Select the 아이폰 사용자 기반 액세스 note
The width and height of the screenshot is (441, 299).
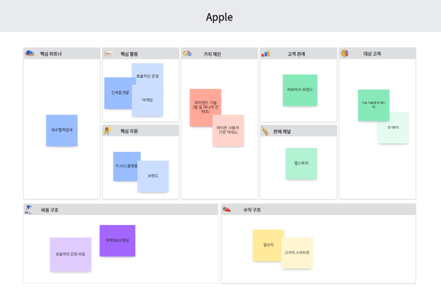tap(228, 130)
